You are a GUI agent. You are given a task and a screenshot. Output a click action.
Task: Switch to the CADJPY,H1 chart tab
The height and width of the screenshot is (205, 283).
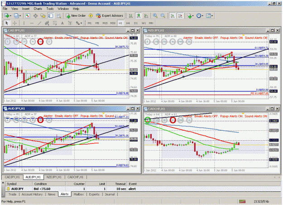click(x=12, y=177)
